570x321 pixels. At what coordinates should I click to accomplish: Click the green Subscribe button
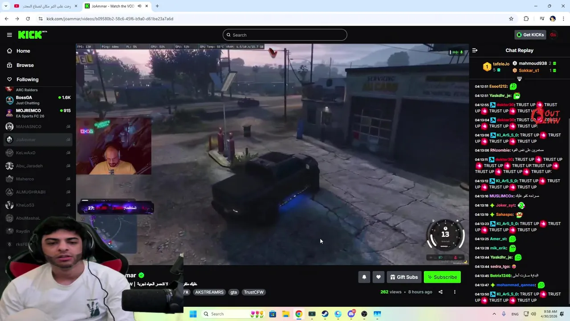coord(442,277)
